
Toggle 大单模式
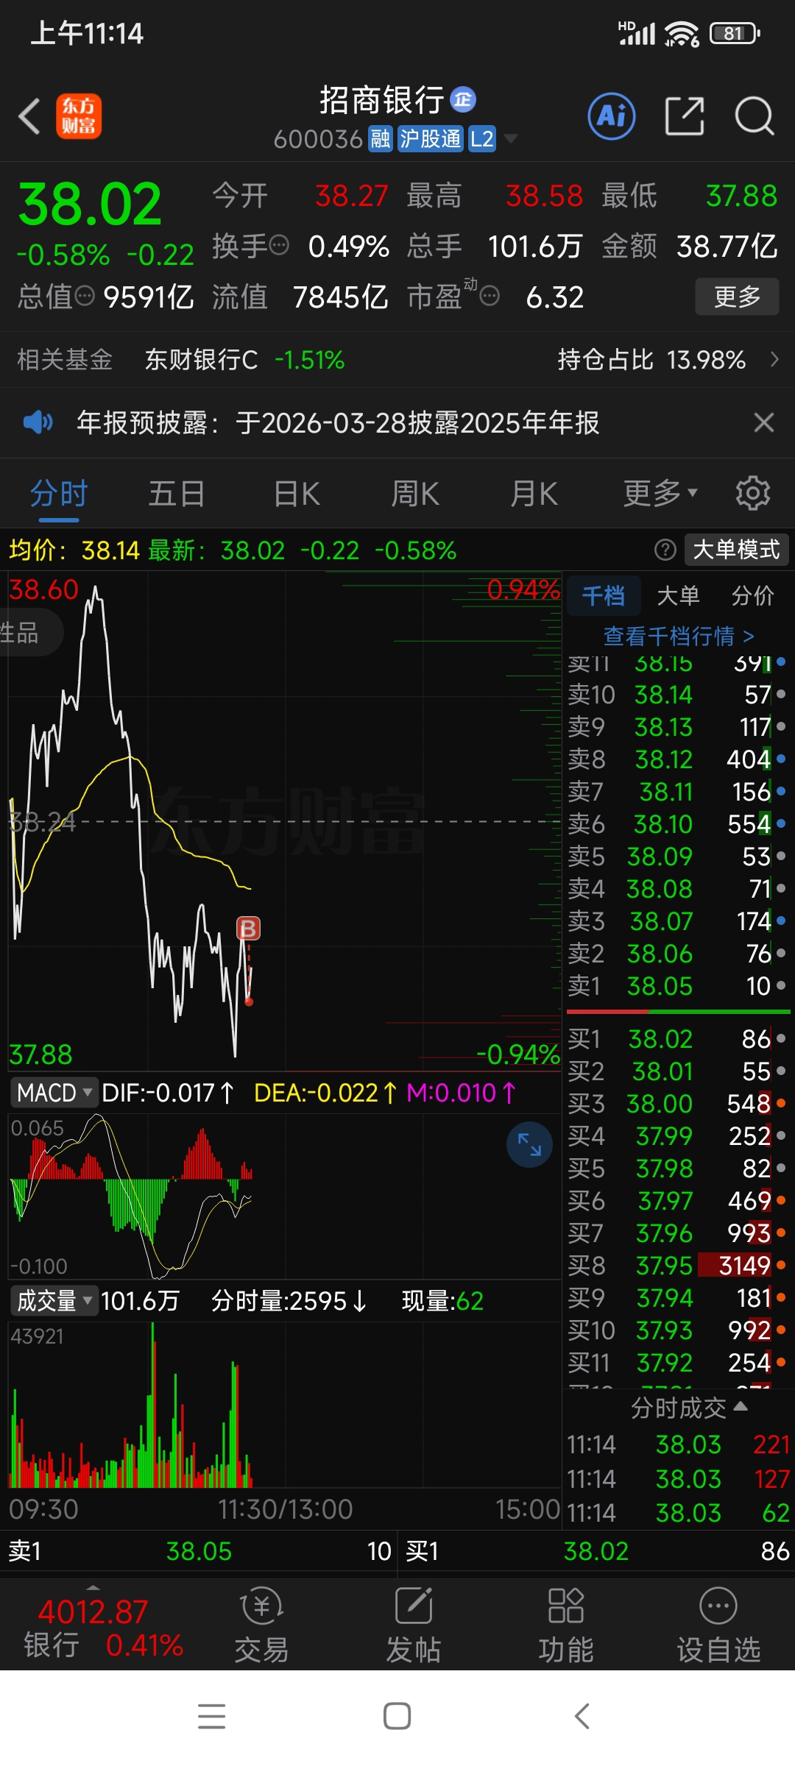pyautogui.click(x=736, y=550)
